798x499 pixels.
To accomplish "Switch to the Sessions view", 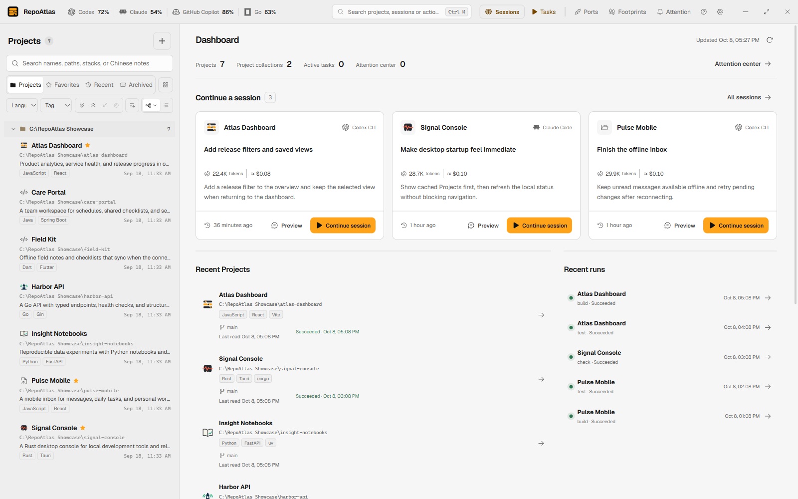I will [x=502, y=12].
